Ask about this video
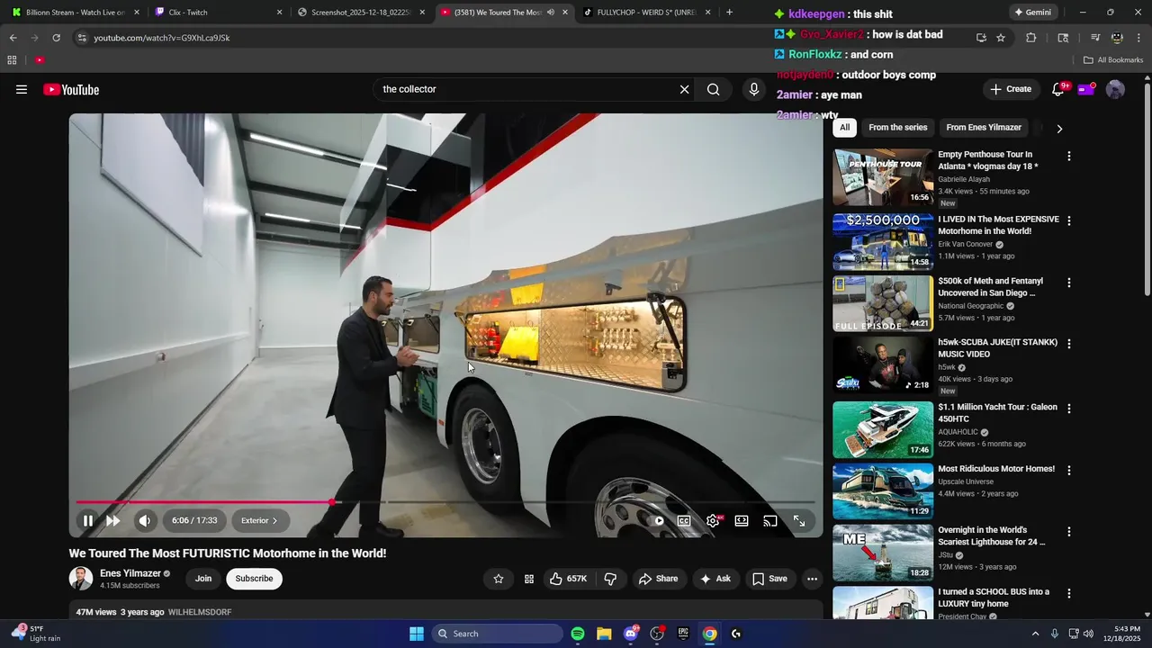1152x648 pixels. tap(715, 579)
